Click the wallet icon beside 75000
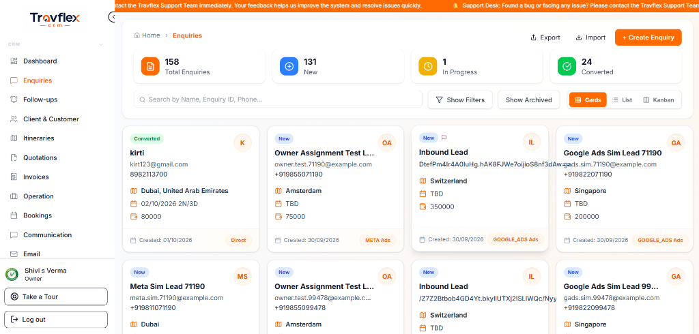 pyautogui.click(x=279, y=217)
